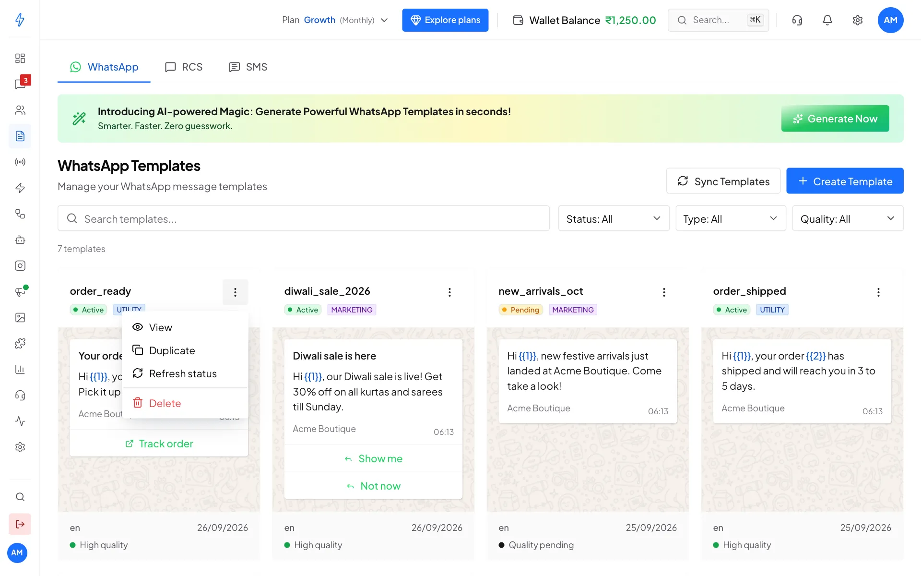The height and width of the screenshot is (576, 921).
Task: Open the activity pulse icon in sidebar
Action: click(x=20, y=421)
